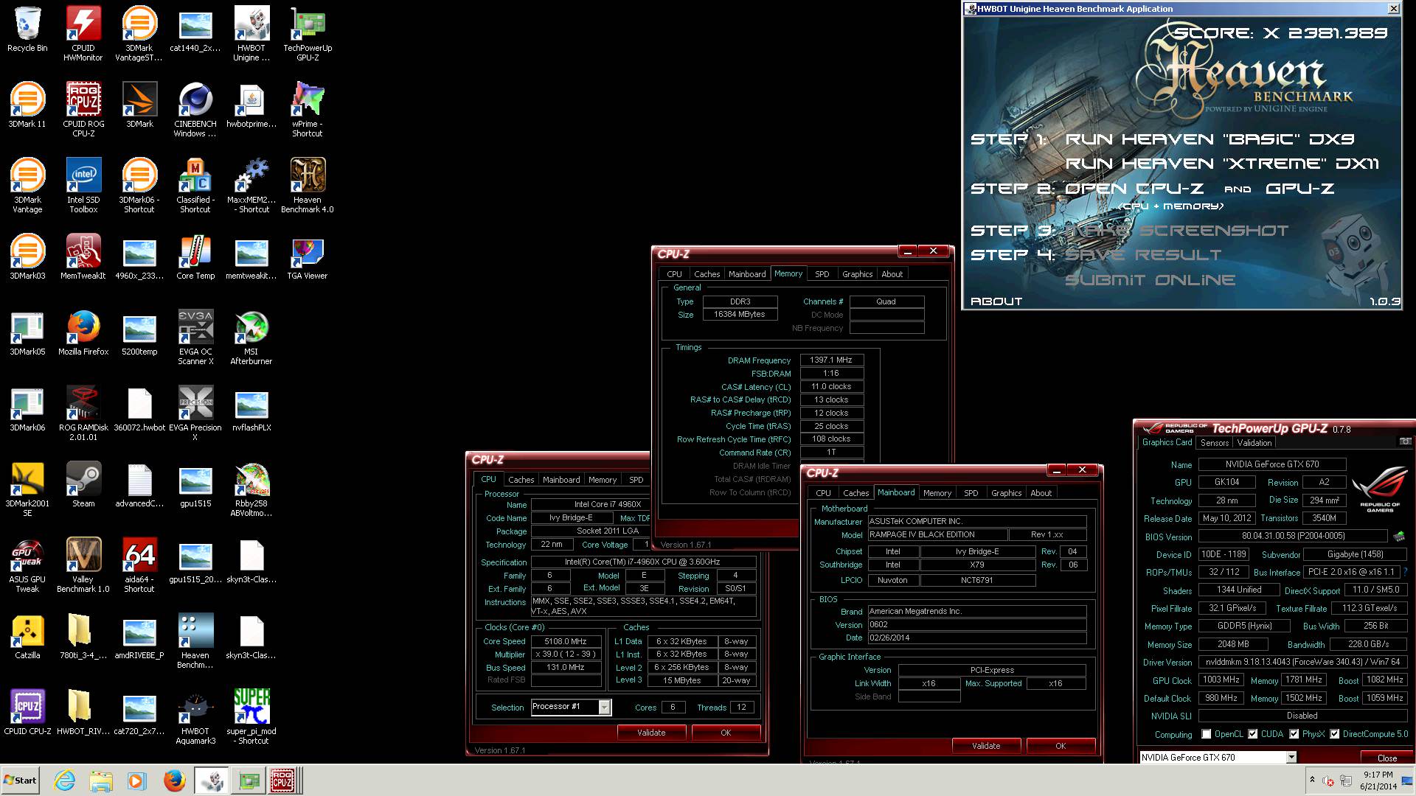Click GPU-Z Name field NVIDIA GeForce GTX 670
Screen dimensions: 1416x796
click(x=1272, y=464)
